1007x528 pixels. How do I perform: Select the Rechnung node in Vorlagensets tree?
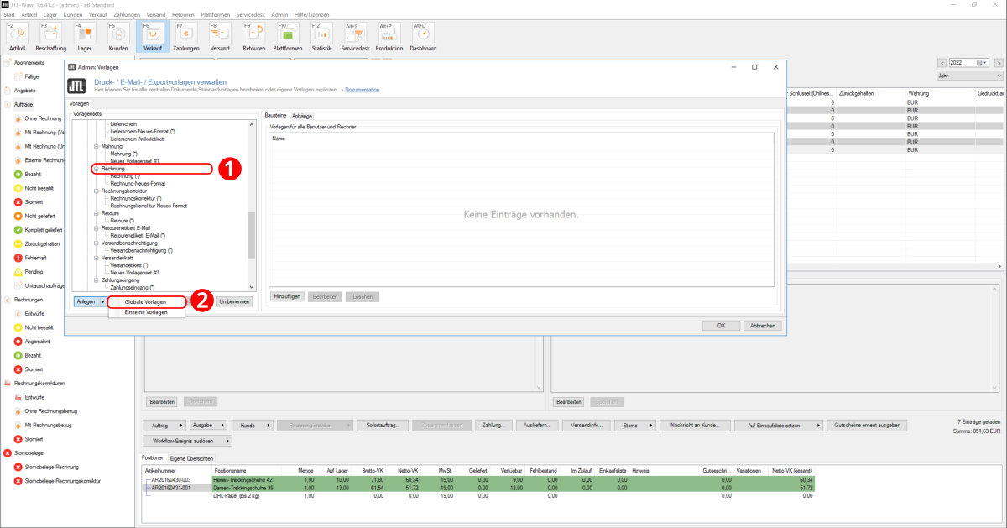click(113, 169)
